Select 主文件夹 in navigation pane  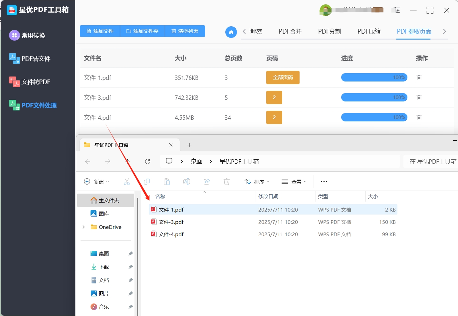106,200
